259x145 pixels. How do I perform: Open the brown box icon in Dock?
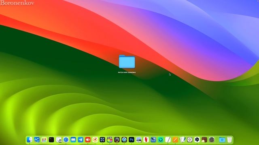point(204,140)
